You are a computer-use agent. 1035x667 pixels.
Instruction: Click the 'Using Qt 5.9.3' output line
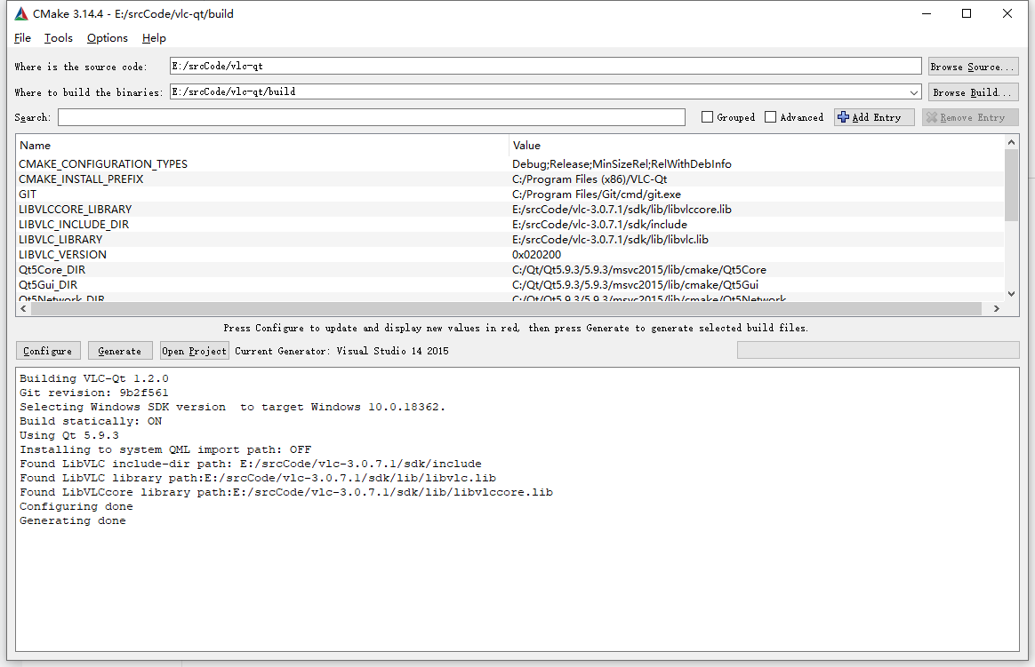(x=69, y=436)
